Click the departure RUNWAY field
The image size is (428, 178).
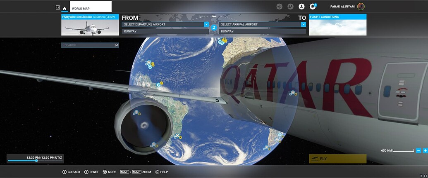165,31
